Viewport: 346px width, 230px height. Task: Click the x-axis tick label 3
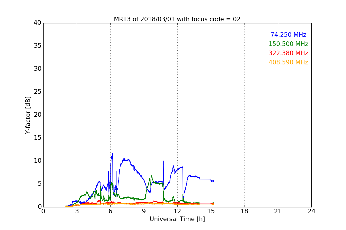click(77, 211)
